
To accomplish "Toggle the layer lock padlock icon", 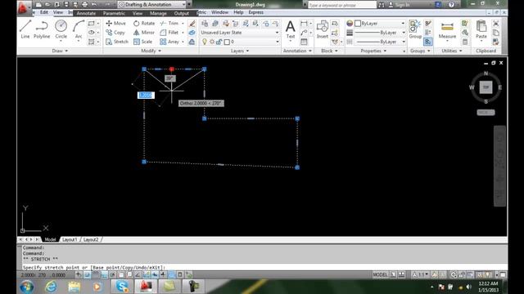I will click(x=219, y=42).
